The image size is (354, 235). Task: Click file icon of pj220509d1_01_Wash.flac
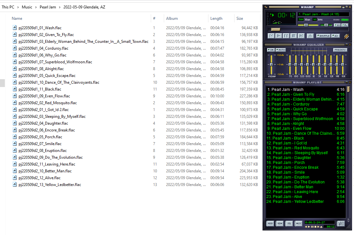point(15,28)
